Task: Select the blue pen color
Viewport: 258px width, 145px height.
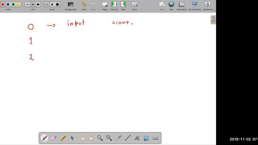Action: pos(8,4)
